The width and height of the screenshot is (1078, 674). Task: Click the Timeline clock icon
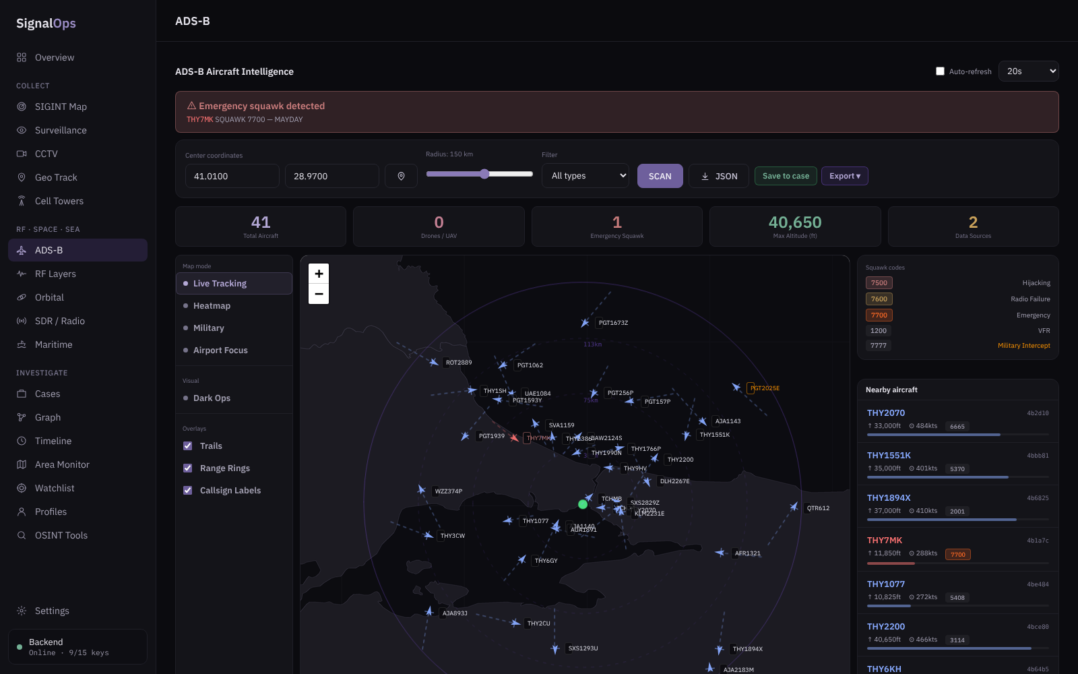22,441
